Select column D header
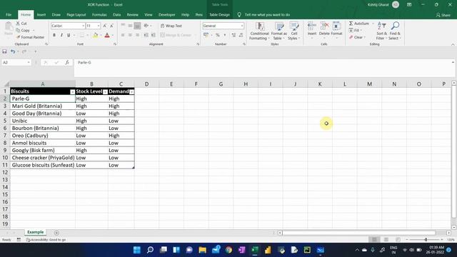This screenshot has width=457, height=257. pyautogui.click(x=146, y=84)
